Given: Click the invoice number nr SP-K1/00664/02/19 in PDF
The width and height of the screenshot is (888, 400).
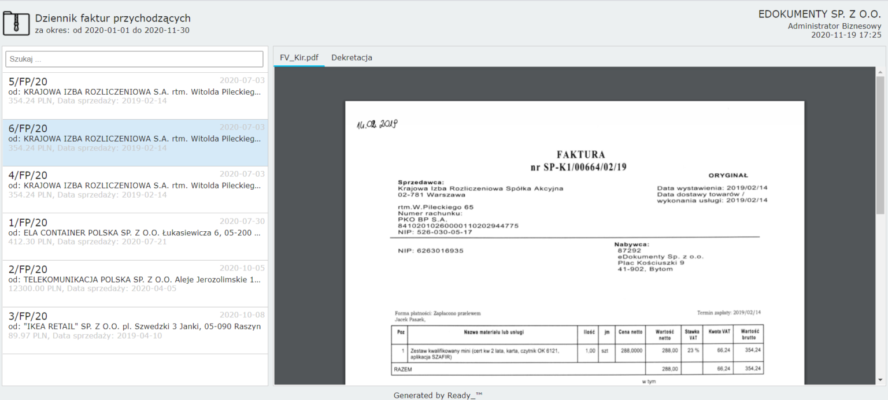Looking at the screenshot, I should 579,167.
